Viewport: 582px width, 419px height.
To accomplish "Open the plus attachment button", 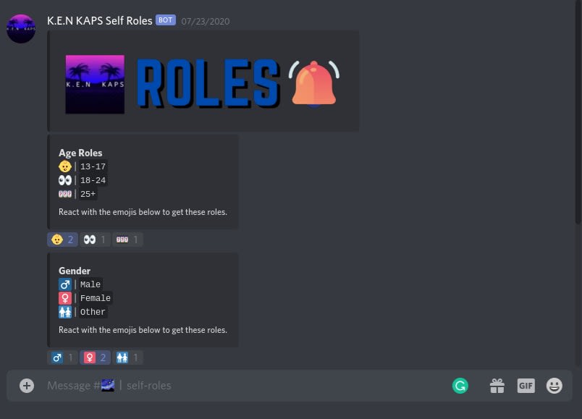I will pyautogui.click(x=27, y=386).
